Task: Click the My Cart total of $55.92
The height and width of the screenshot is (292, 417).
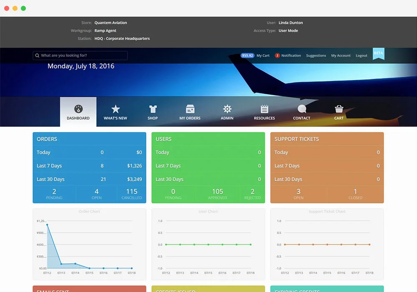Action: click(x=247, y=55)
